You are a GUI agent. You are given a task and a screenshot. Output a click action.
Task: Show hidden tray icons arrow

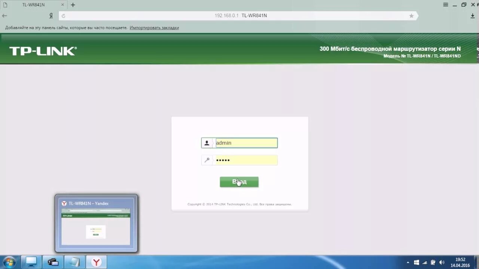[x=408, y=262]
